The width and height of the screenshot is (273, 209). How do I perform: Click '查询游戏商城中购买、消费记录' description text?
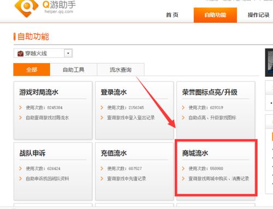click(x=219, y=179)
